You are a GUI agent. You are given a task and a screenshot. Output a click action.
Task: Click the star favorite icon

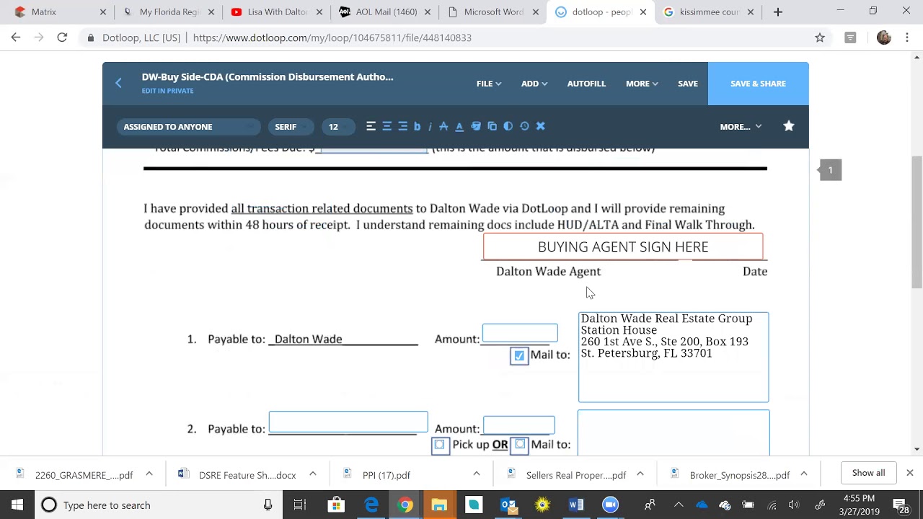(789, 126)
